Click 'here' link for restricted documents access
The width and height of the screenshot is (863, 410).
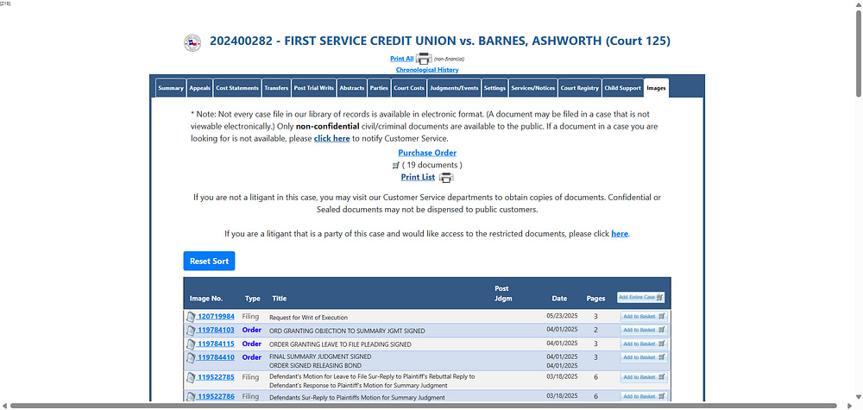[619, 233]
